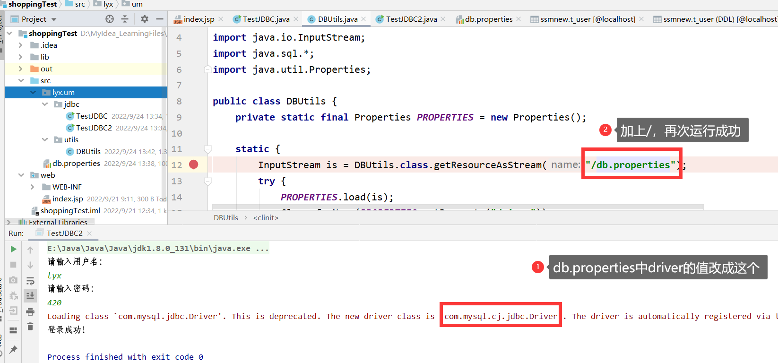The height and width of the screenshot is (363, 778).
Task: Close the DBUtils.java tab
Action: (363, 19)
